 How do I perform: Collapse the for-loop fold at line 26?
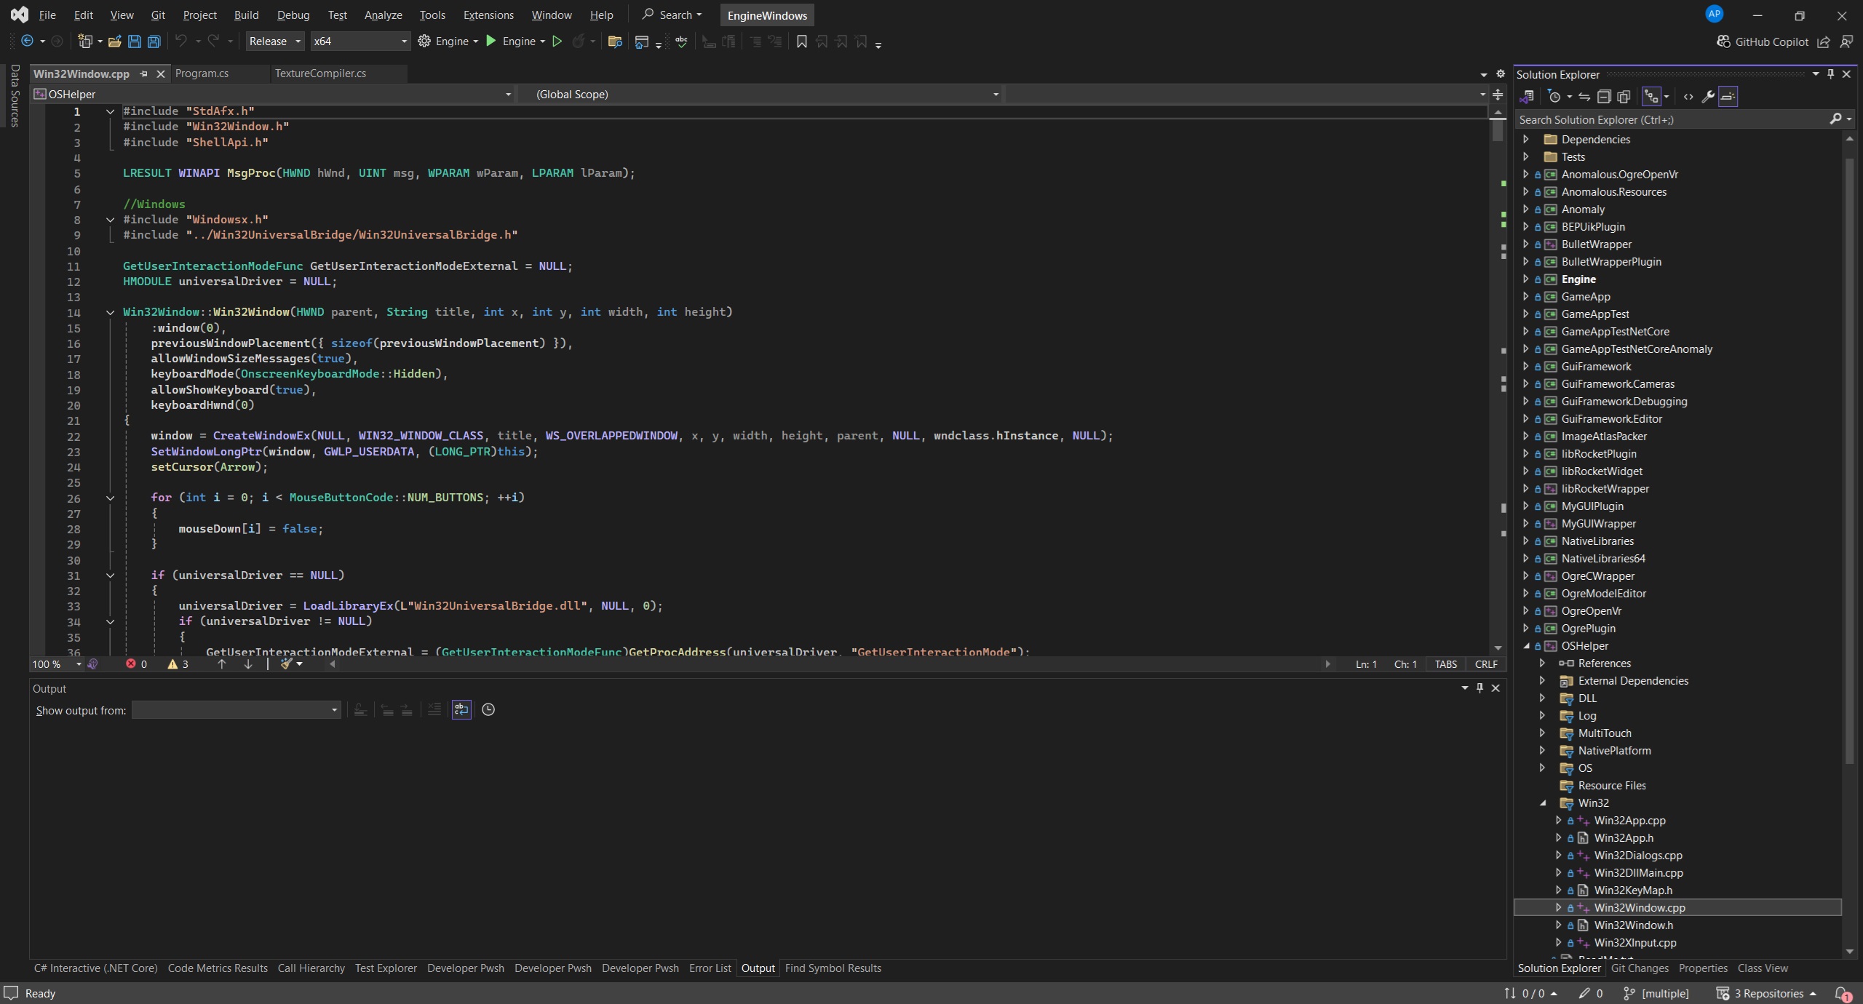pyautogui.click(x=110, y=498)
